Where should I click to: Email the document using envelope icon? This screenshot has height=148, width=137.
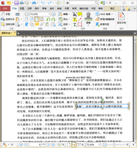(26, 3)
